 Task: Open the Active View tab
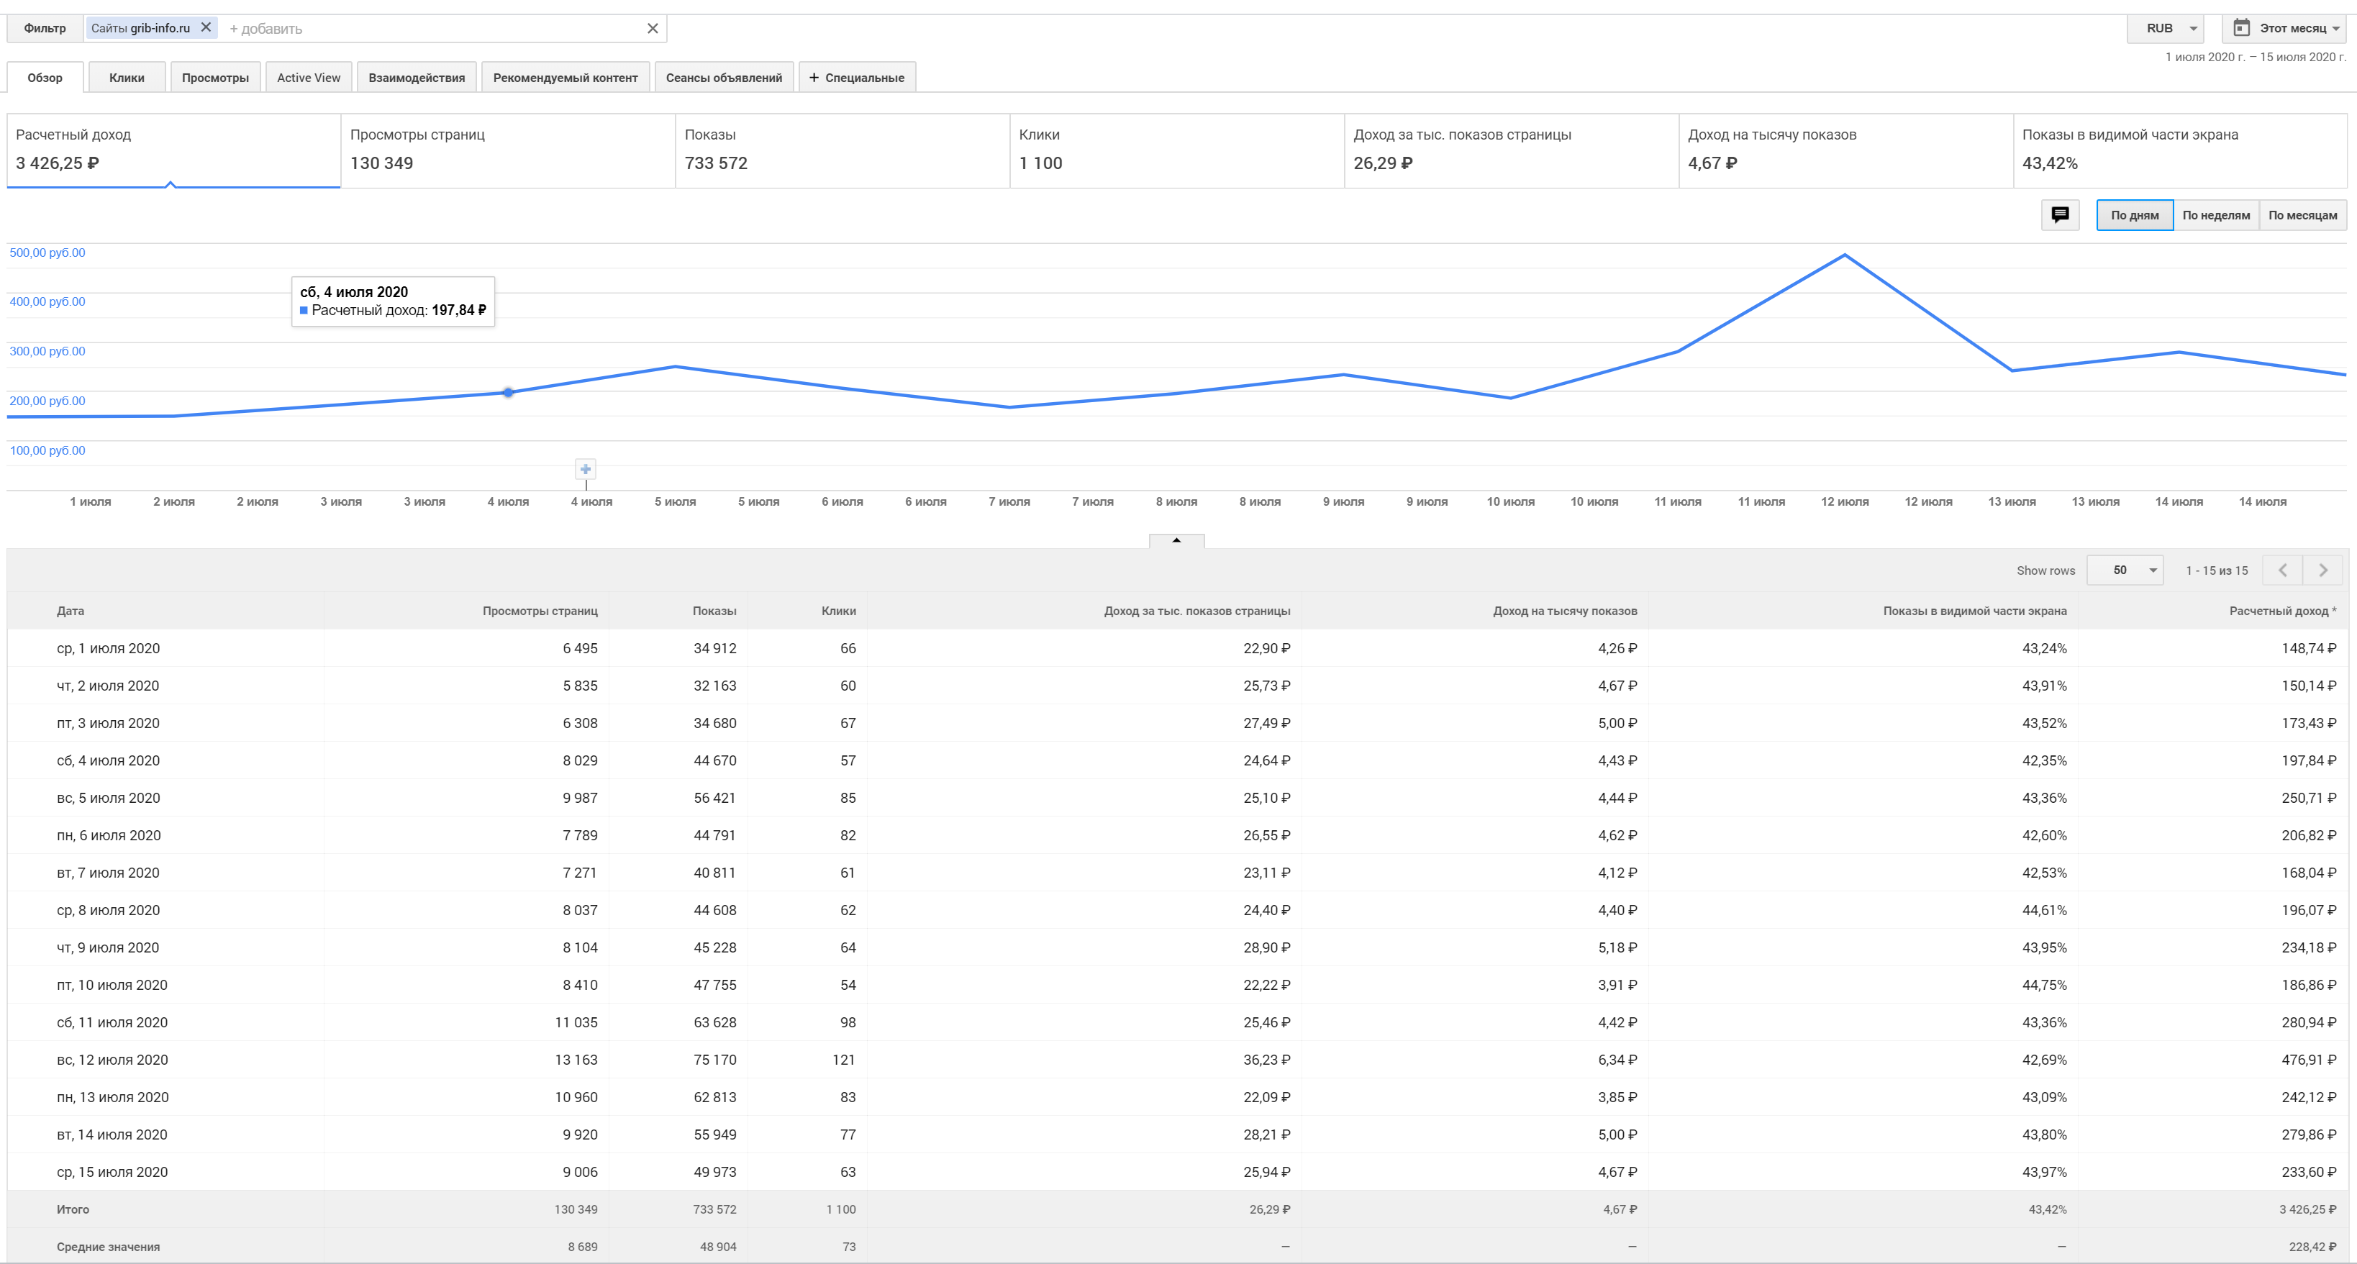(x=309, y=78)
